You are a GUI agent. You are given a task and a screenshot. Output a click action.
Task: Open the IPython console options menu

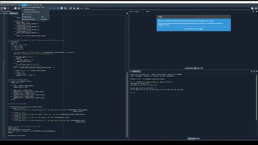pyautogui.click(x=256, y=71)
